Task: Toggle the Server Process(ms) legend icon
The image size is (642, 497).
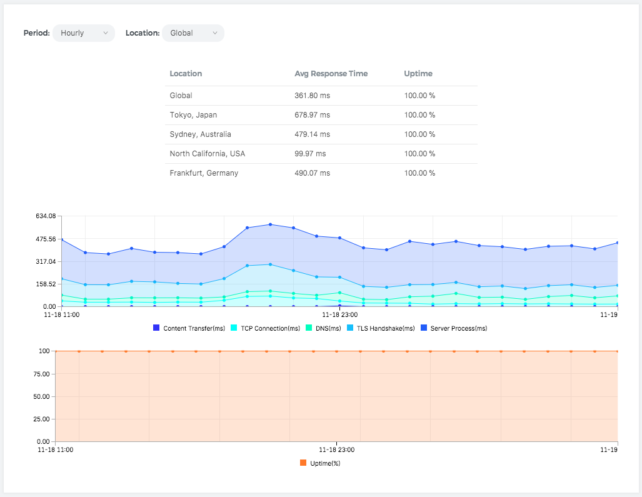Action: pos(424,328)
